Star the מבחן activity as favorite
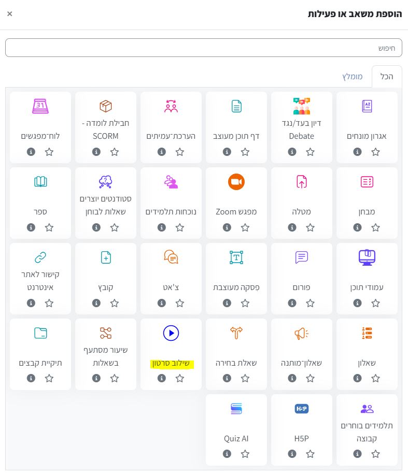408x475 pixels. (376, 227)
